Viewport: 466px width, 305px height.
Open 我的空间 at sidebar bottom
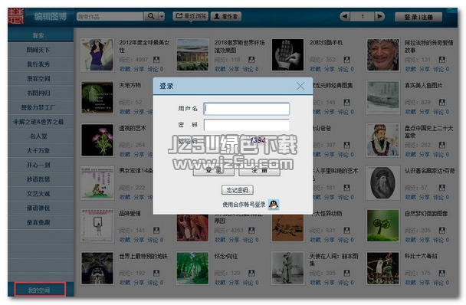coord(40,290)
